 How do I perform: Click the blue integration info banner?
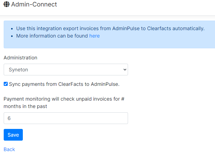click(109, 34)
